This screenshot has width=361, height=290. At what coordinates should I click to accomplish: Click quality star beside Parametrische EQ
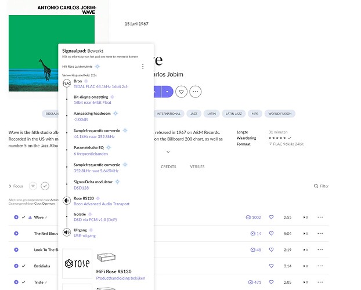pyautogui.click(x=109, y=147)
